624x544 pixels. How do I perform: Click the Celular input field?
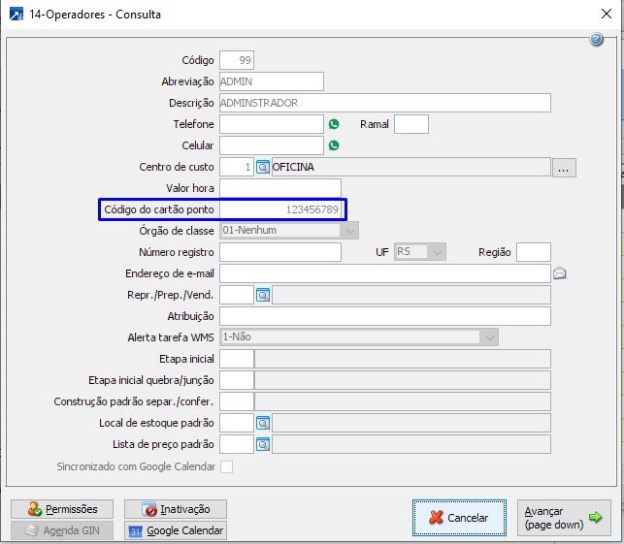(x=272, y=145)
